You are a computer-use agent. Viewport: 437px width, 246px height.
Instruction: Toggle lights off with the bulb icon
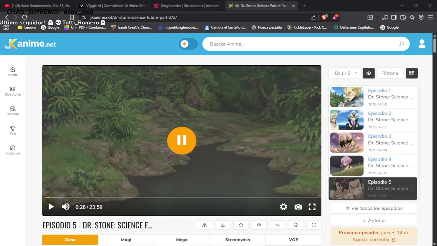(296, 225)
